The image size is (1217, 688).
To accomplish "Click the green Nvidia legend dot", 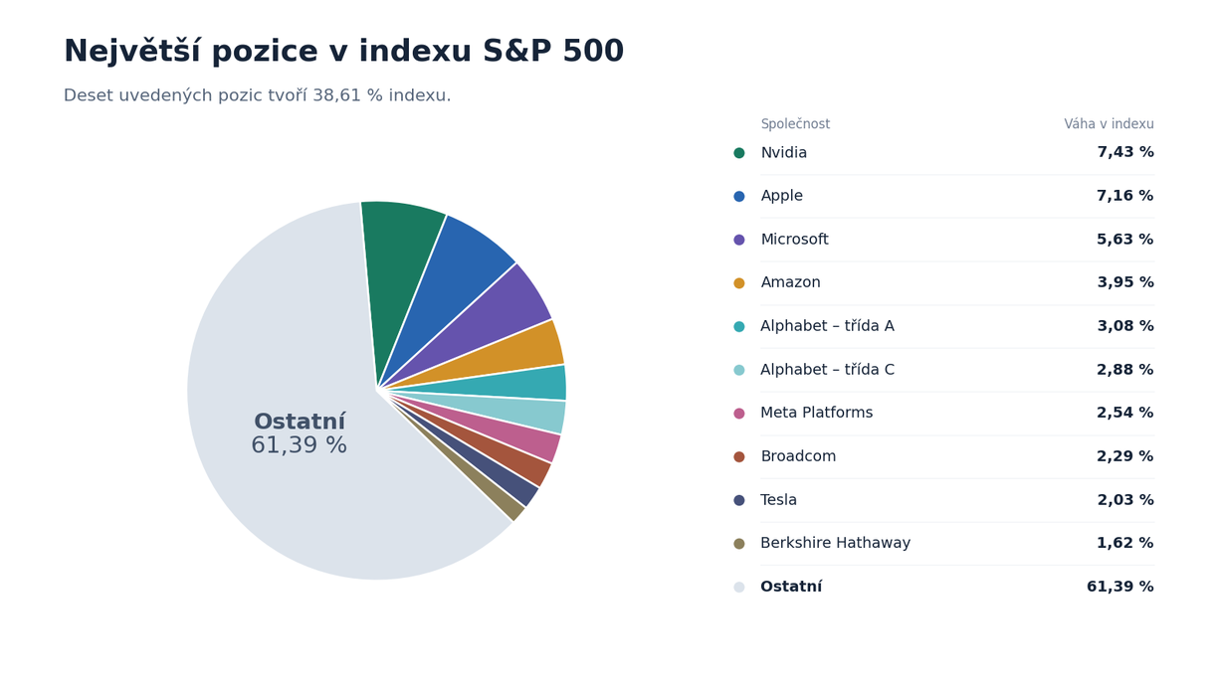I will click(x=739, y=153).
